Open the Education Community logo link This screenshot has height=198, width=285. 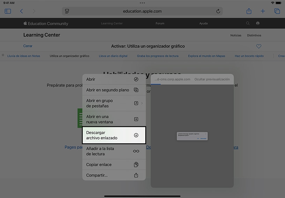[46, 23]
